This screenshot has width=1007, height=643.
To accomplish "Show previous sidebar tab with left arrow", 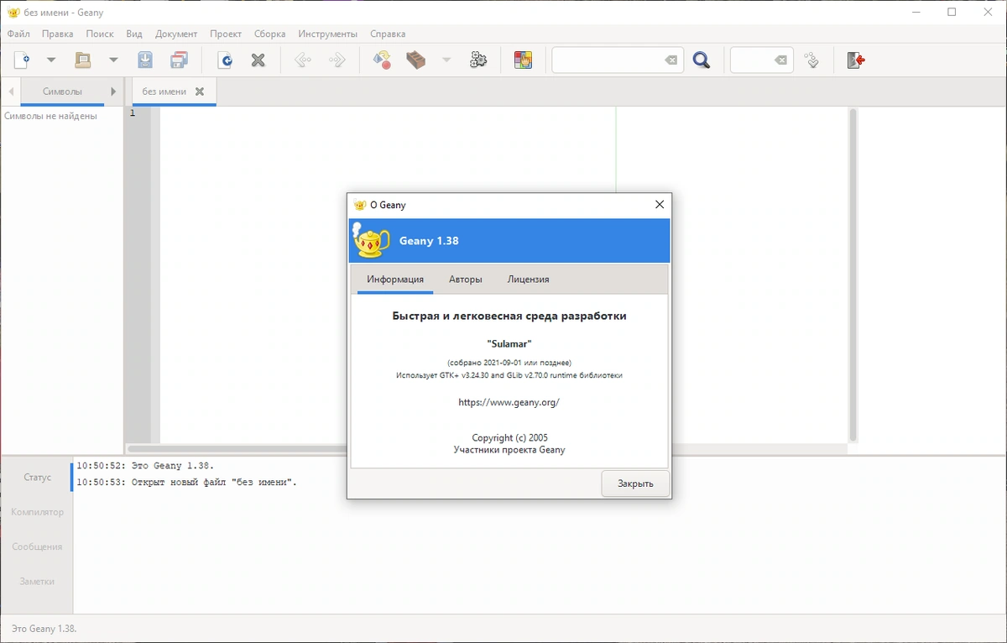I will coord(11,91).
